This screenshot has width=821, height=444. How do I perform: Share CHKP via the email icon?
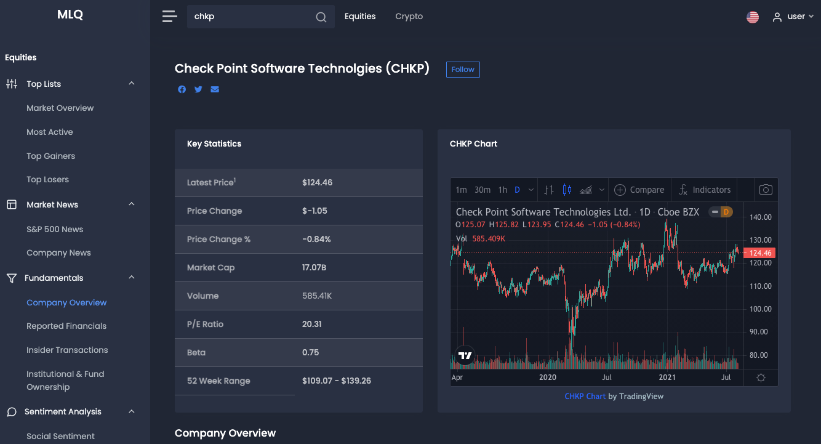click(x=215, y=89)
